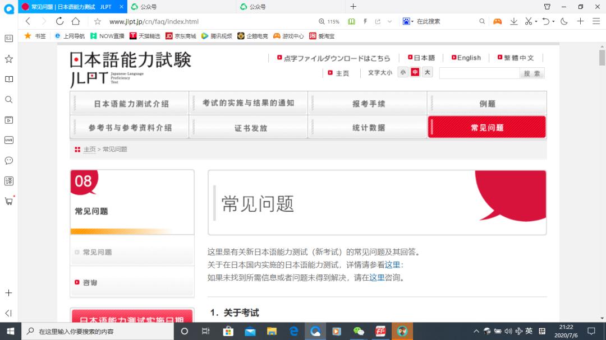Expand the screenshot tool dropdown arrow
606x340 pixels.
[536, 21]
